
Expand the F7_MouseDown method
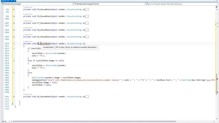pyautogui.click(x=14, y=23)
